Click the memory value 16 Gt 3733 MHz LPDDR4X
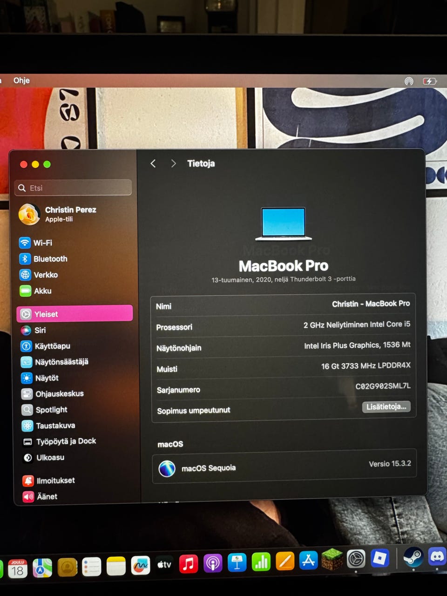447x596 pixels. click(366, 366)
